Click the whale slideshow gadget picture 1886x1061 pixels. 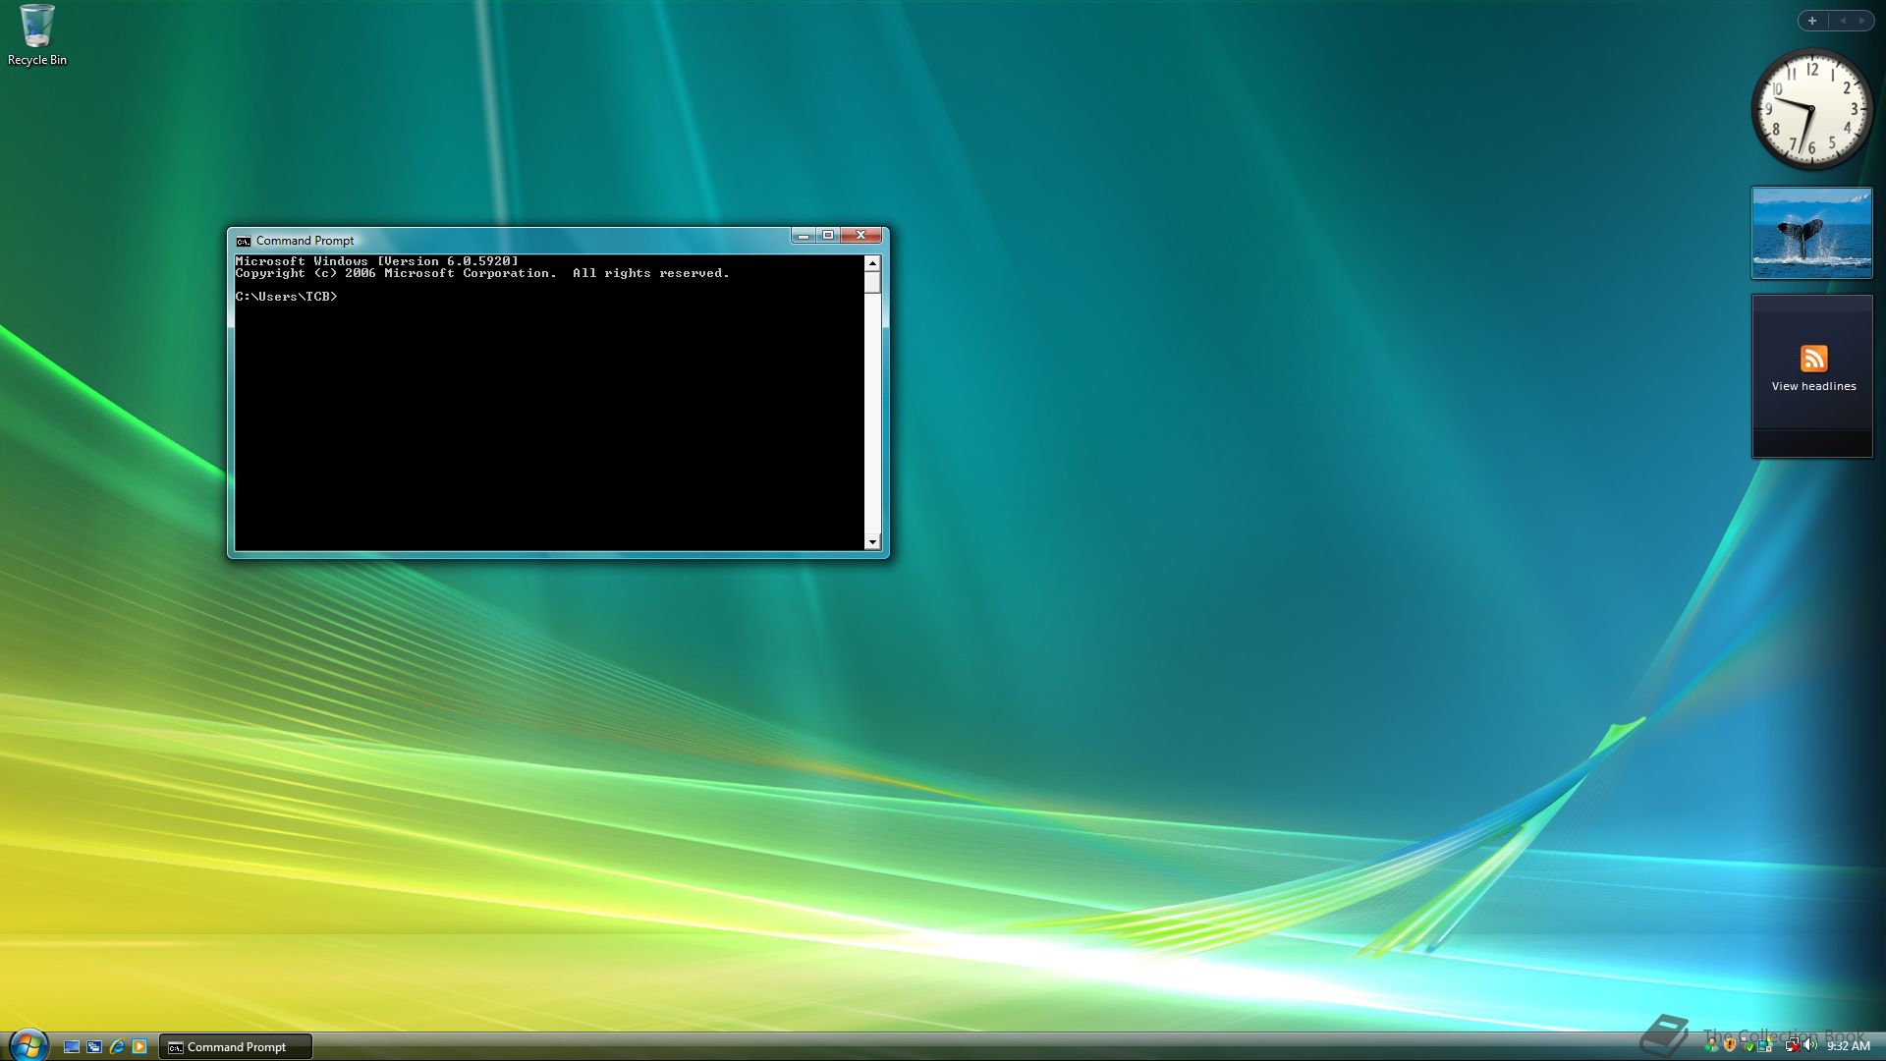coord(1811,233)
